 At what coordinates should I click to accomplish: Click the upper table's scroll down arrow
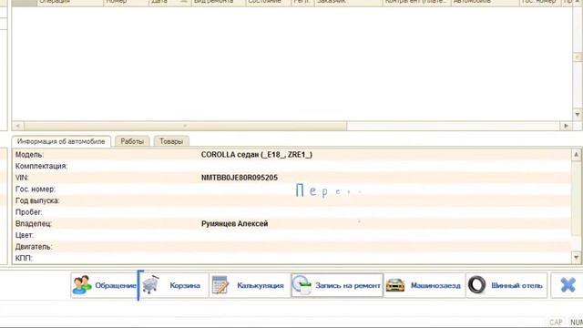click(x=577, y=114)
